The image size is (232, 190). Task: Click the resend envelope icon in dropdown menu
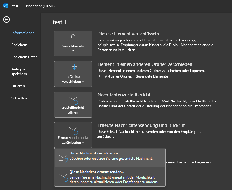click(63, 177)
